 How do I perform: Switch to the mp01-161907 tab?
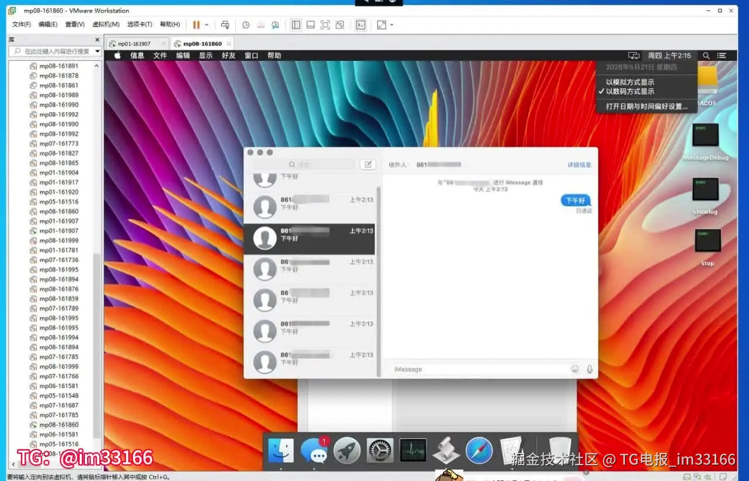tap(134, 44)
